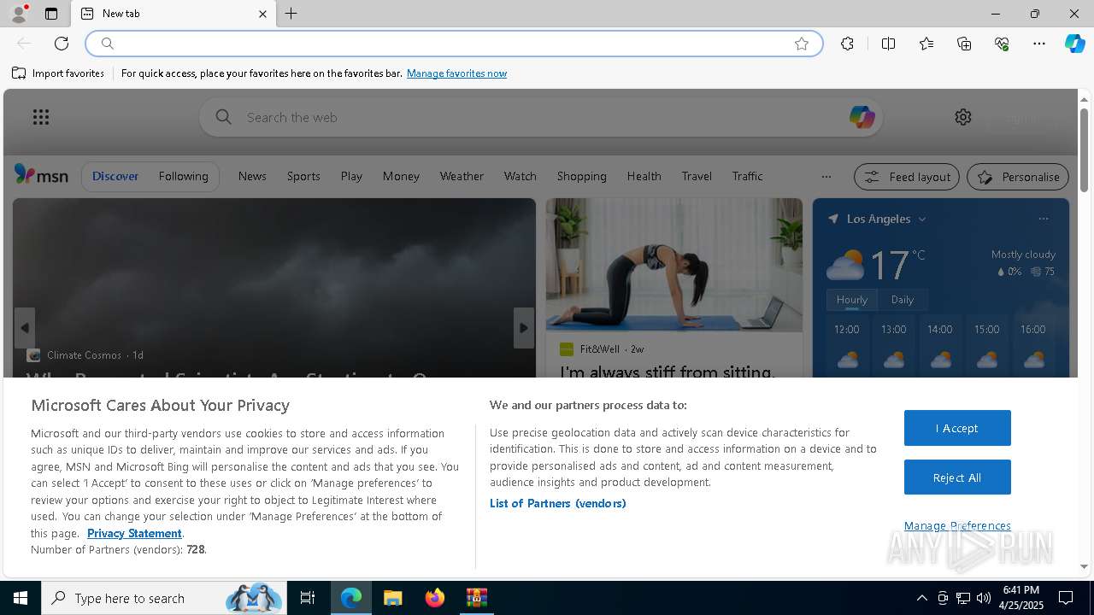The width and height of the screenshot is (1094, 615).
Task: Open WinRAR from the taskbar
Action: pos(477,598)
